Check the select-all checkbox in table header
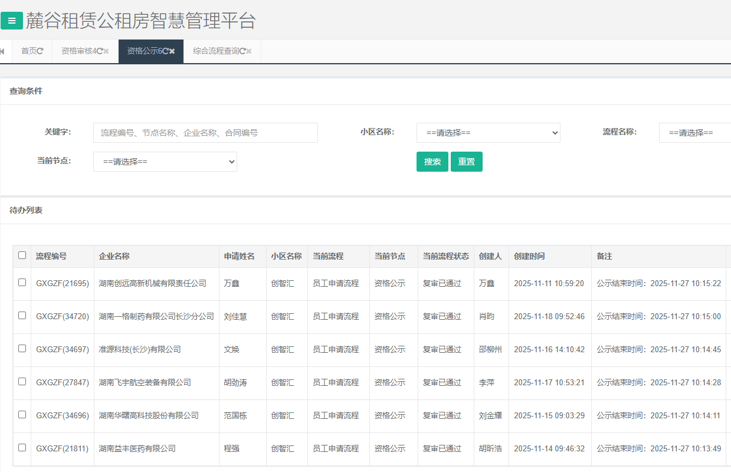Screen dimensions: 731x472 (x=22, y=255)
